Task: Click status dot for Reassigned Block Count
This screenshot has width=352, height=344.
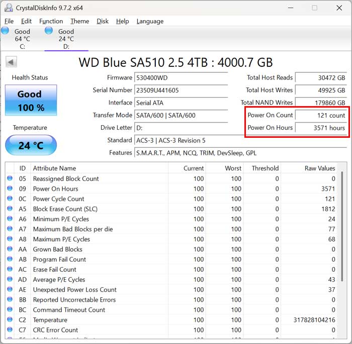Action: [10, 179]
